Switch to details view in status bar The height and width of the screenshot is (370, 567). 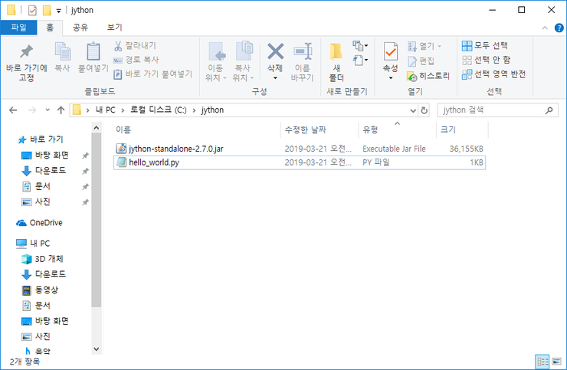pos(542,361)
